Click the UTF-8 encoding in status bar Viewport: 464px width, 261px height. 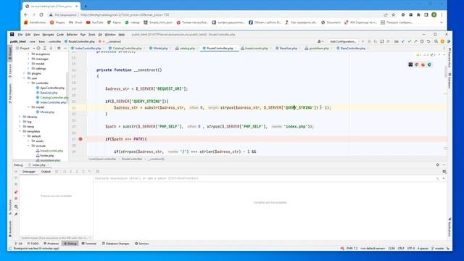pos(411,249)
